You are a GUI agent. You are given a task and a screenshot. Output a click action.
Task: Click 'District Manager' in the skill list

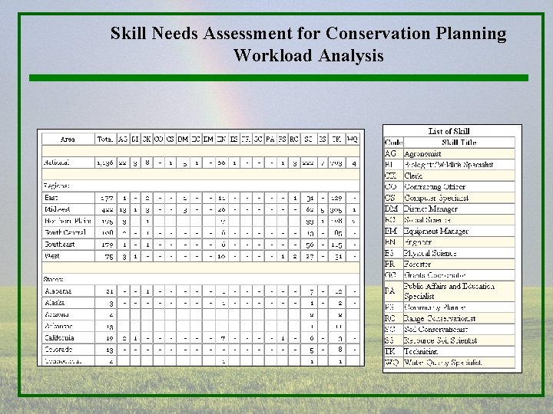click(431, 209)
